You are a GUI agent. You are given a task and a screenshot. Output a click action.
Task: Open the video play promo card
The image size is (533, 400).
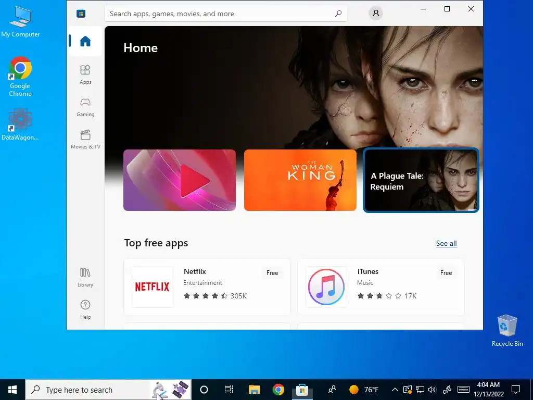coord(180,180)
